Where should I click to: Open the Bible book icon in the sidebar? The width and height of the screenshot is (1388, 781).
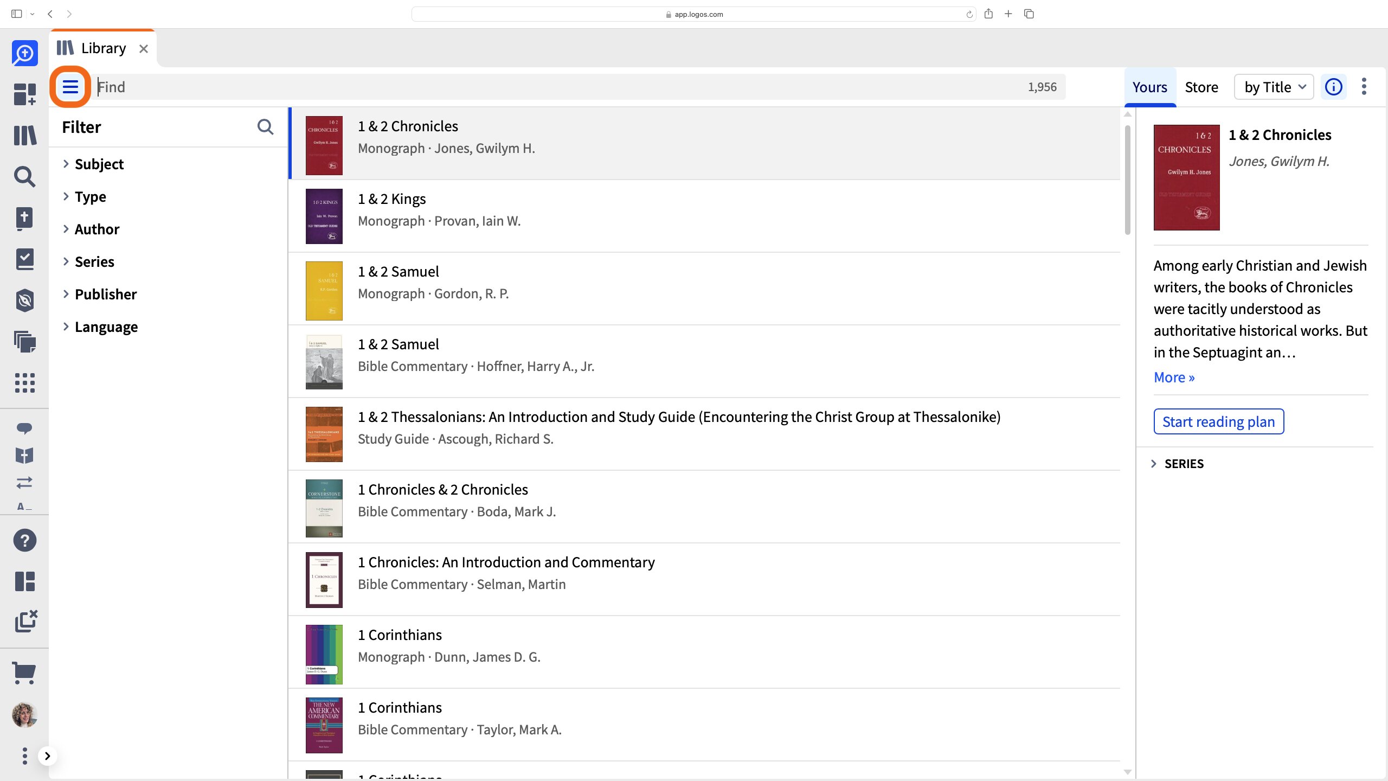tap(25, 218)
